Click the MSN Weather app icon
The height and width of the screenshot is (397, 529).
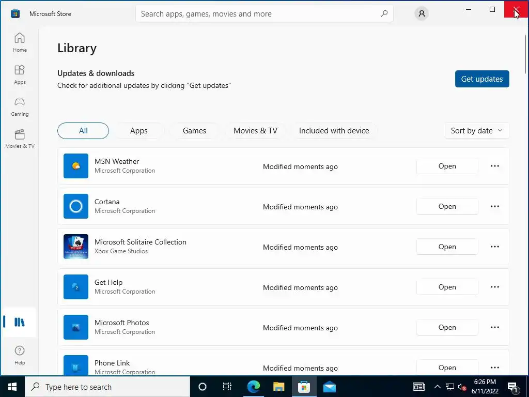[76, 166]
